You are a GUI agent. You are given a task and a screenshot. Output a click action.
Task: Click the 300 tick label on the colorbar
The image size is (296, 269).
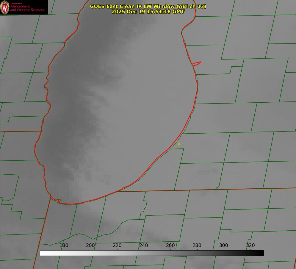pos(224,245)
